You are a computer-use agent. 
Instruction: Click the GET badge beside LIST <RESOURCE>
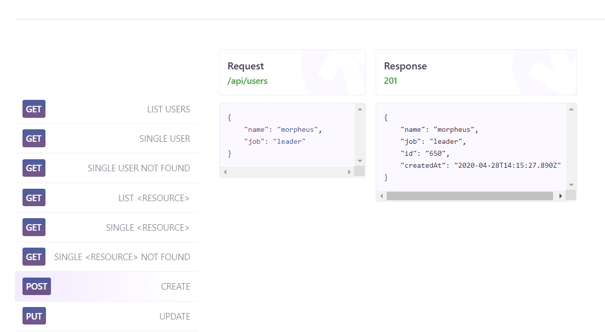(33, 197)
